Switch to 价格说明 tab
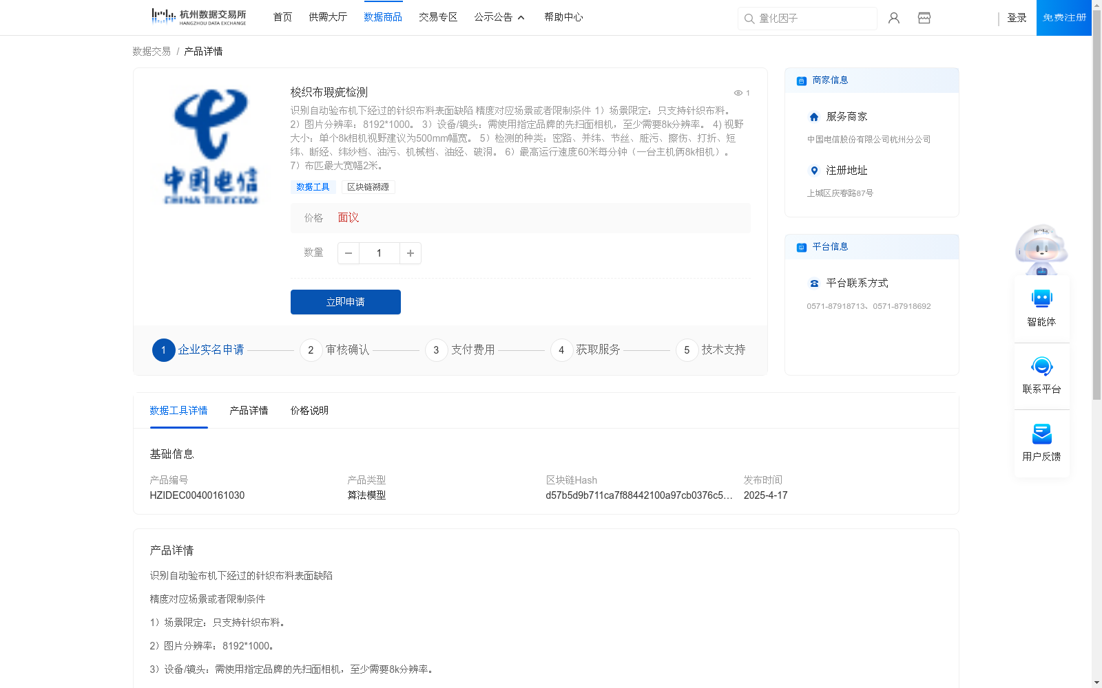The image size is (1102, 688). pyautogui.click(x=309, y=411)
